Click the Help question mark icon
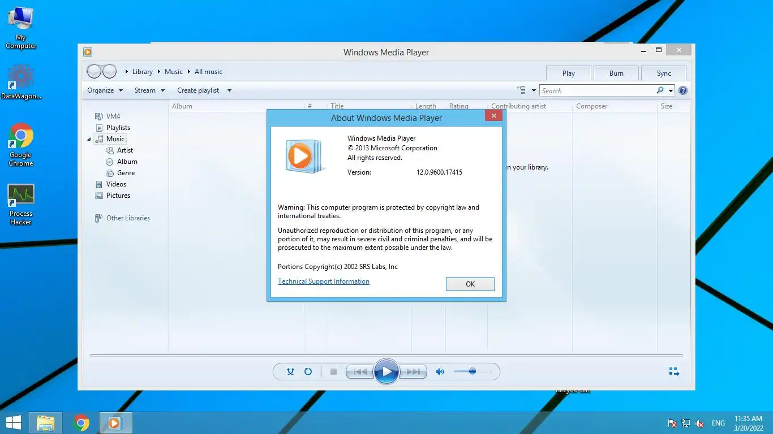The height and width of the screenshot is (434, 773). point(683,90)
